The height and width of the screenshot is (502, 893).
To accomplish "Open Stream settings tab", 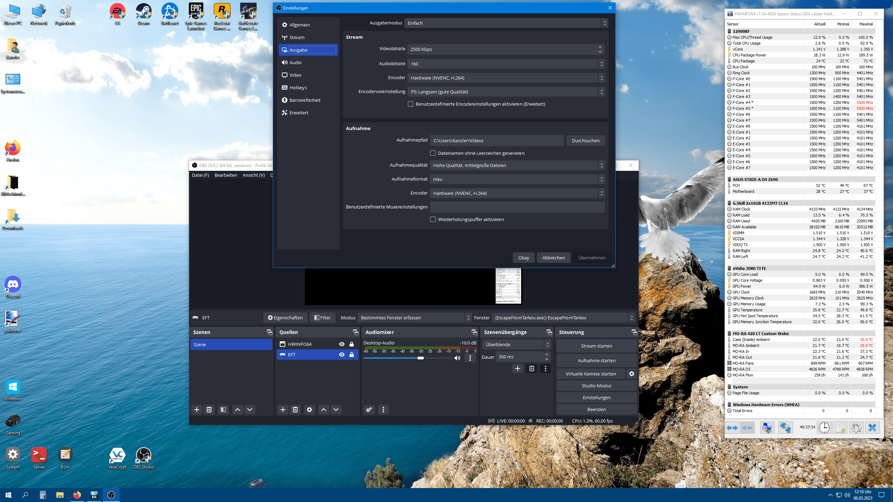I will pyautogui.click(x=308, y=37).
